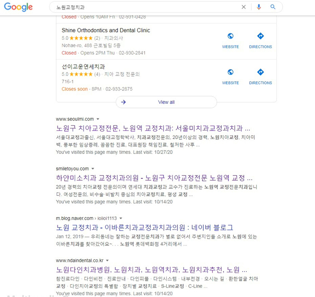Click phone number 02-930-2841
The width and height of the screenshot is (315, 297).
pyautogui.click(x=132, y=53)
